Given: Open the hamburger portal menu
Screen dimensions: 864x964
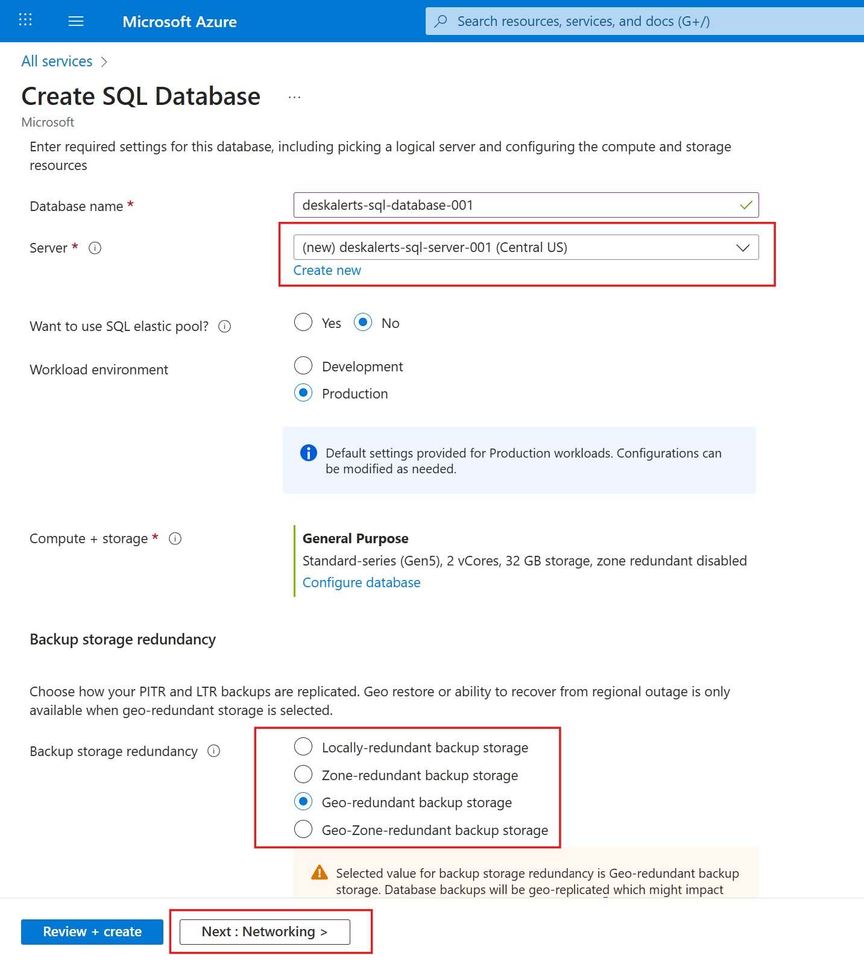Looking at the screenshot, I should (76, 22).
